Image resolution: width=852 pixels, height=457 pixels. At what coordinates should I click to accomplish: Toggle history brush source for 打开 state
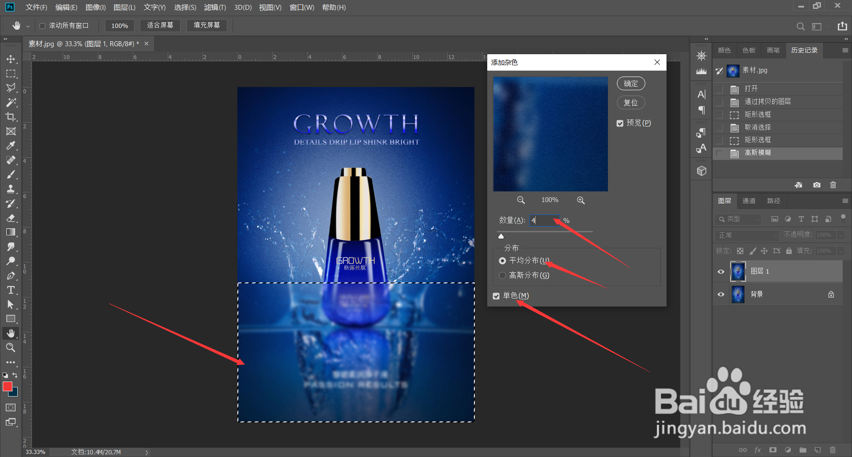[720, 89]
